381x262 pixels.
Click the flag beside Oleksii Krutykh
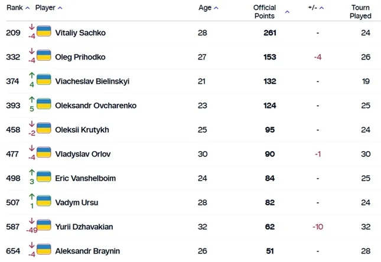point(44,128)
